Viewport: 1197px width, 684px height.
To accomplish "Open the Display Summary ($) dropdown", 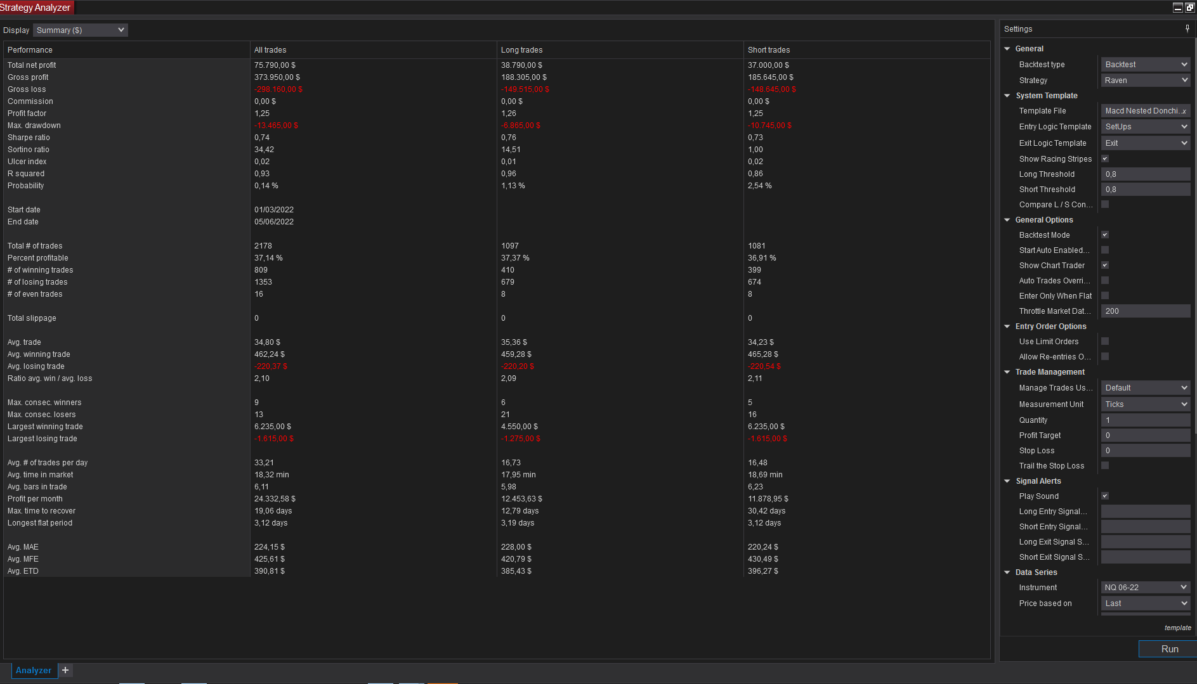I will (x=81, y=30).
